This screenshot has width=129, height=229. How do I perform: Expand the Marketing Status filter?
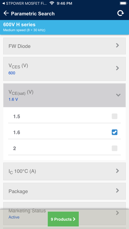(64, 214)
